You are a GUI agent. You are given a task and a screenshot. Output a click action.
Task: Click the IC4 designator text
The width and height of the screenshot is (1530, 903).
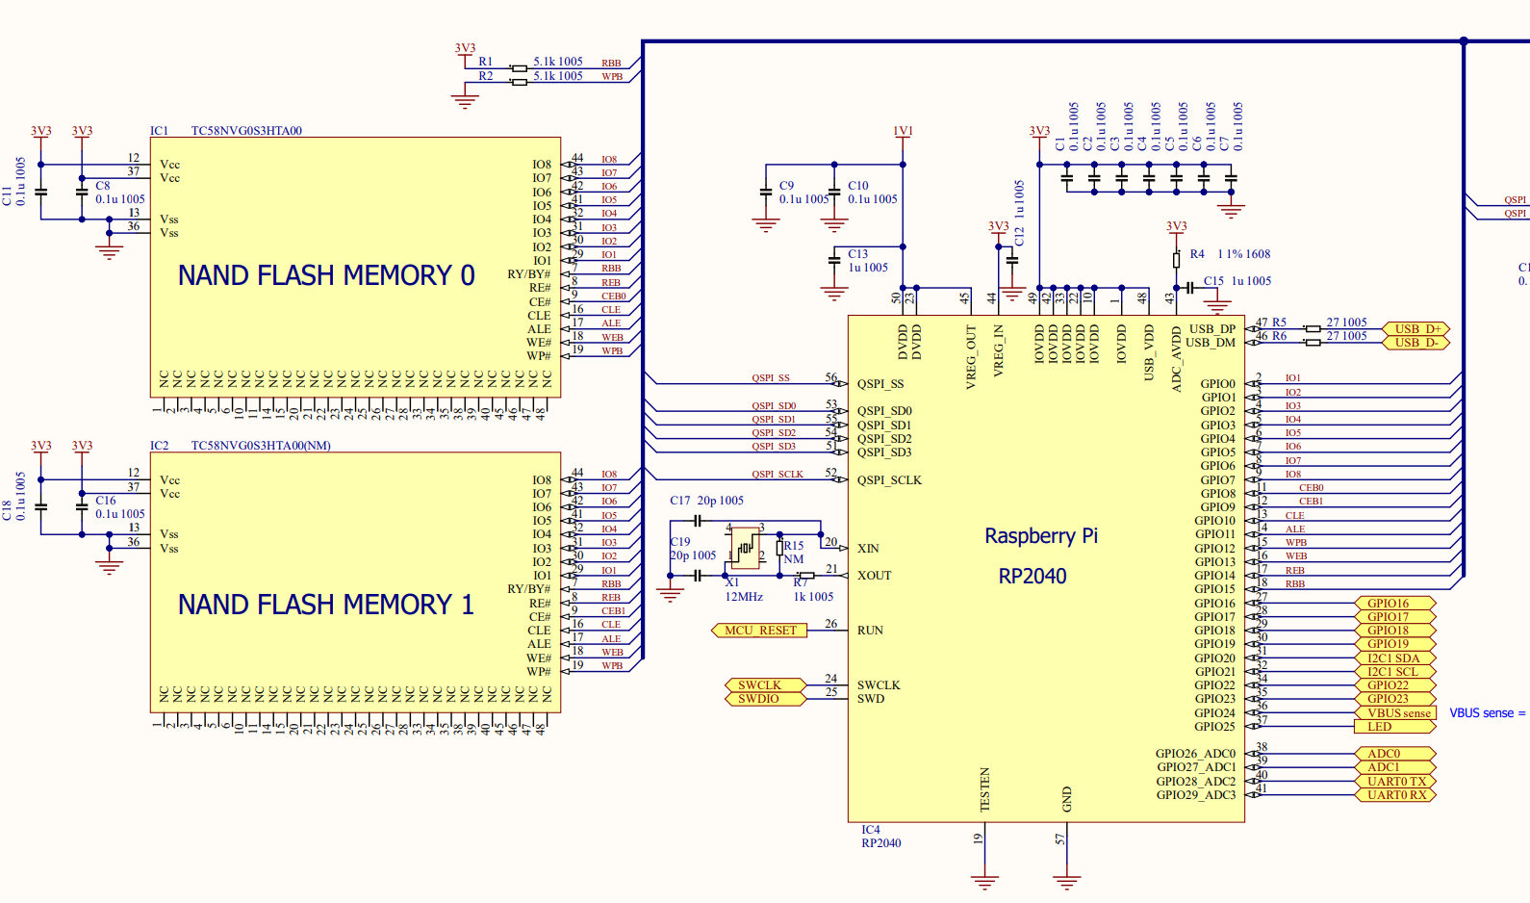tap(871, 830)
